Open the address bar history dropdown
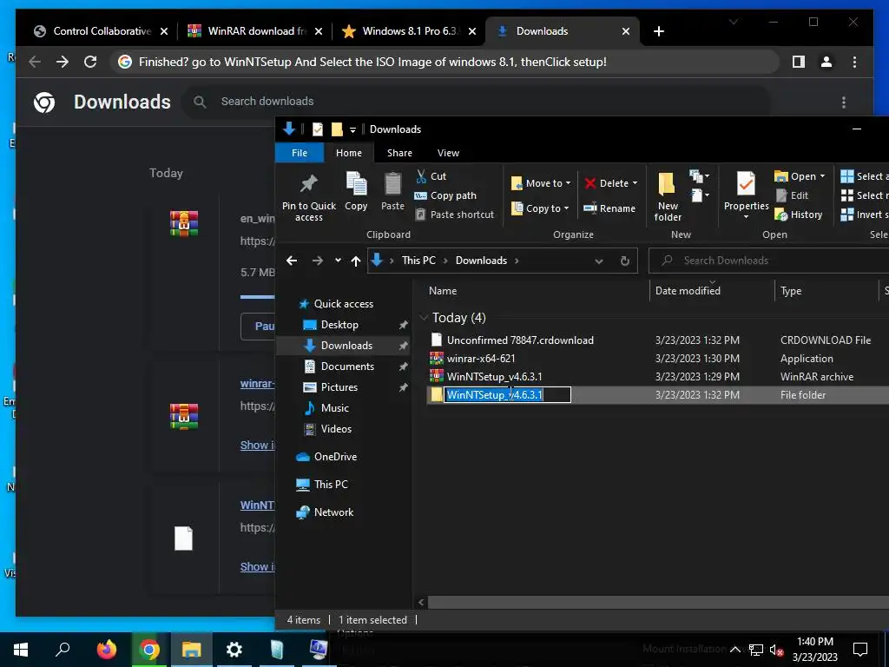The image size is (889, 667). pos(599,261)
